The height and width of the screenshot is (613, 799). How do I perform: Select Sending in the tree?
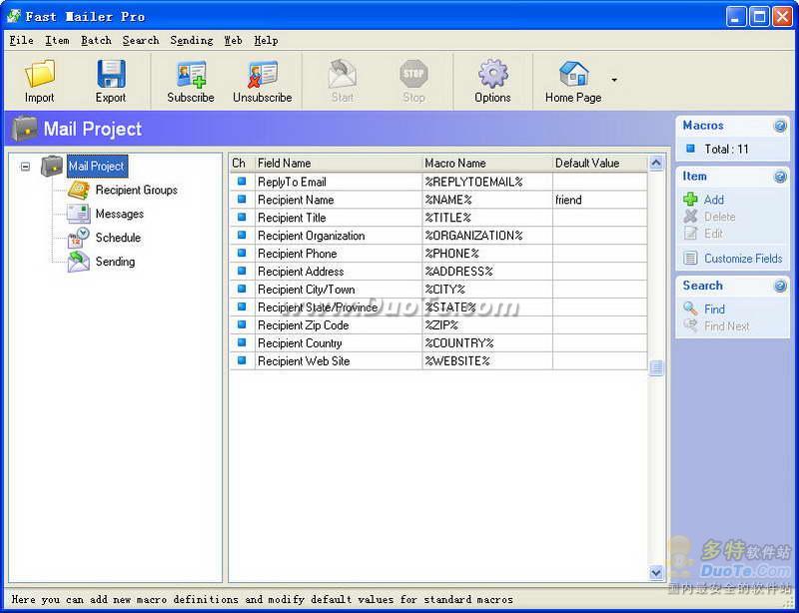tap(115, 262)
